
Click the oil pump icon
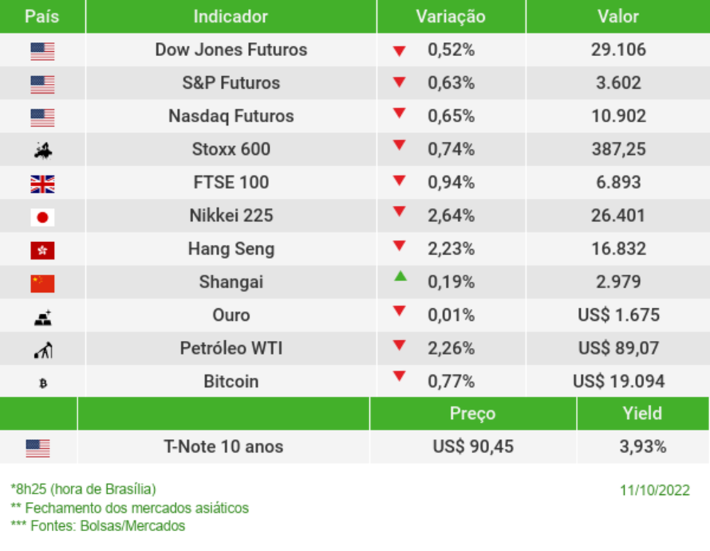(43, 350)
